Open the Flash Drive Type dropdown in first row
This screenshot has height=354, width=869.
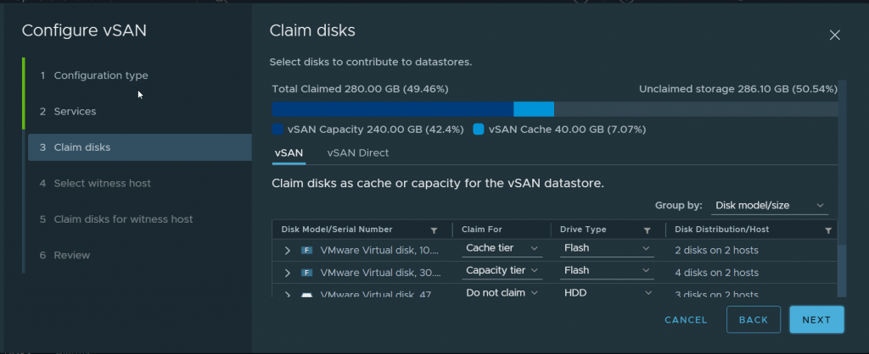coord(607,248)
